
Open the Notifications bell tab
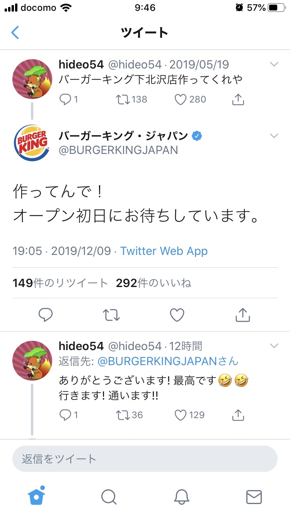[x=181, y=497]
